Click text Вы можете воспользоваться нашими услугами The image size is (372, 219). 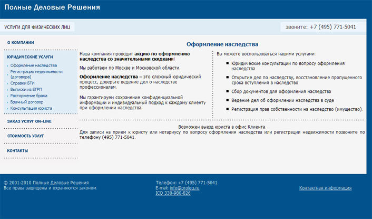pos(266,54)
